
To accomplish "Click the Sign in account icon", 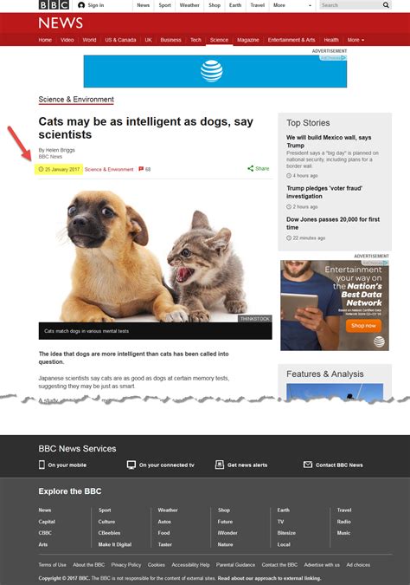I will point(81,5).
